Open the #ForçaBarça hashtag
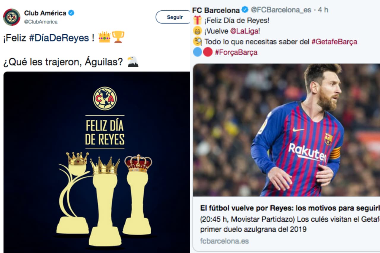 point(236,52)
